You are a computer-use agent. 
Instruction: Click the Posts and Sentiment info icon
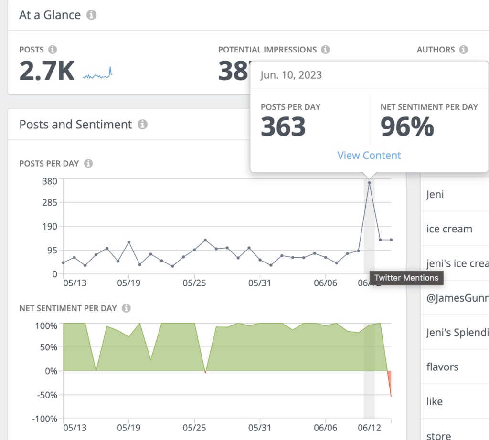tap(142, 125)
